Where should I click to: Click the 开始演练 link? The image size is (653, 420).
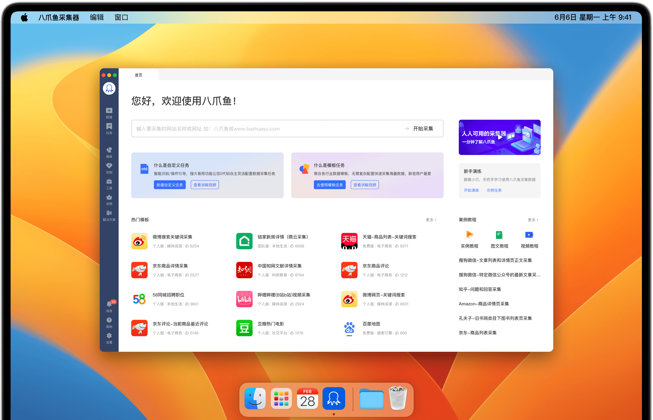[471, 190]
